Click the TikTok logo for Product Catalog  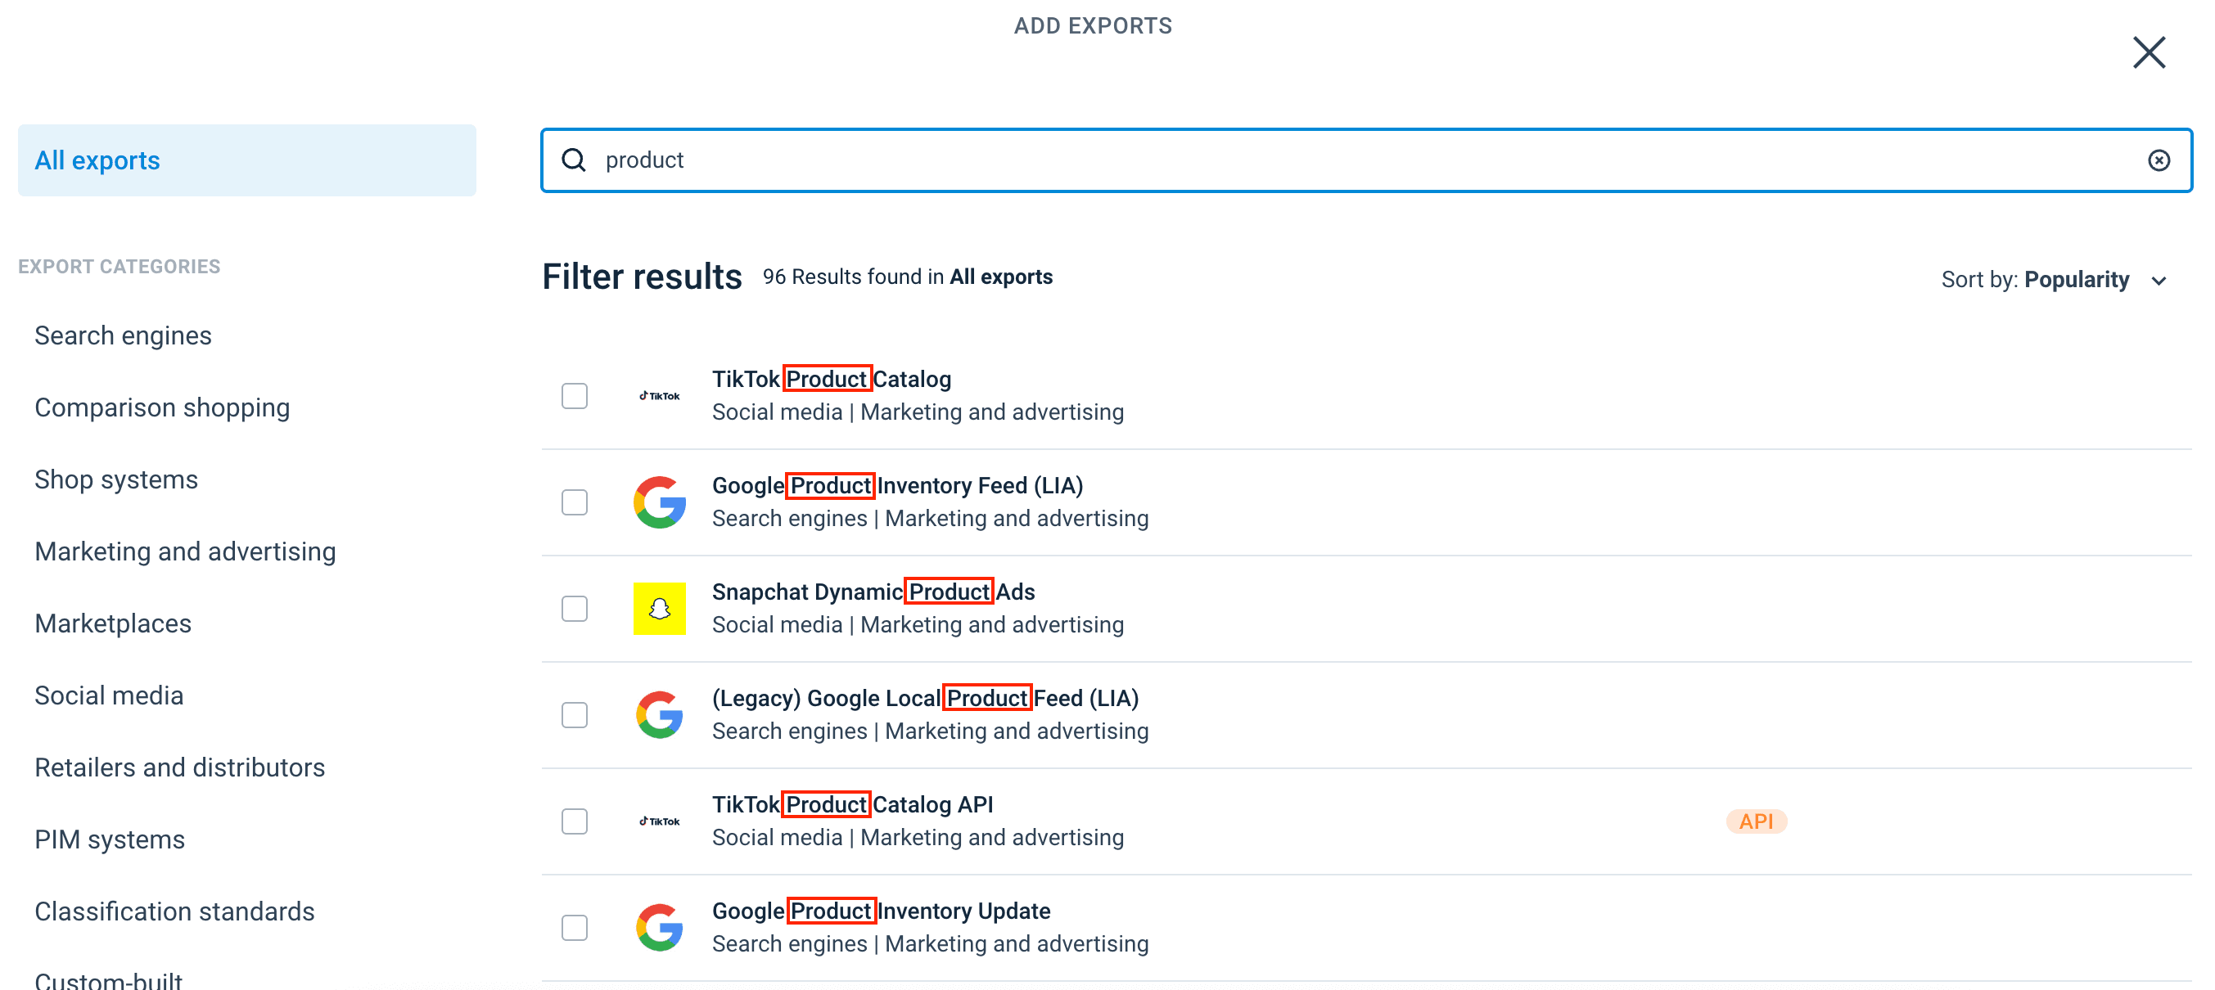(660, 395)
